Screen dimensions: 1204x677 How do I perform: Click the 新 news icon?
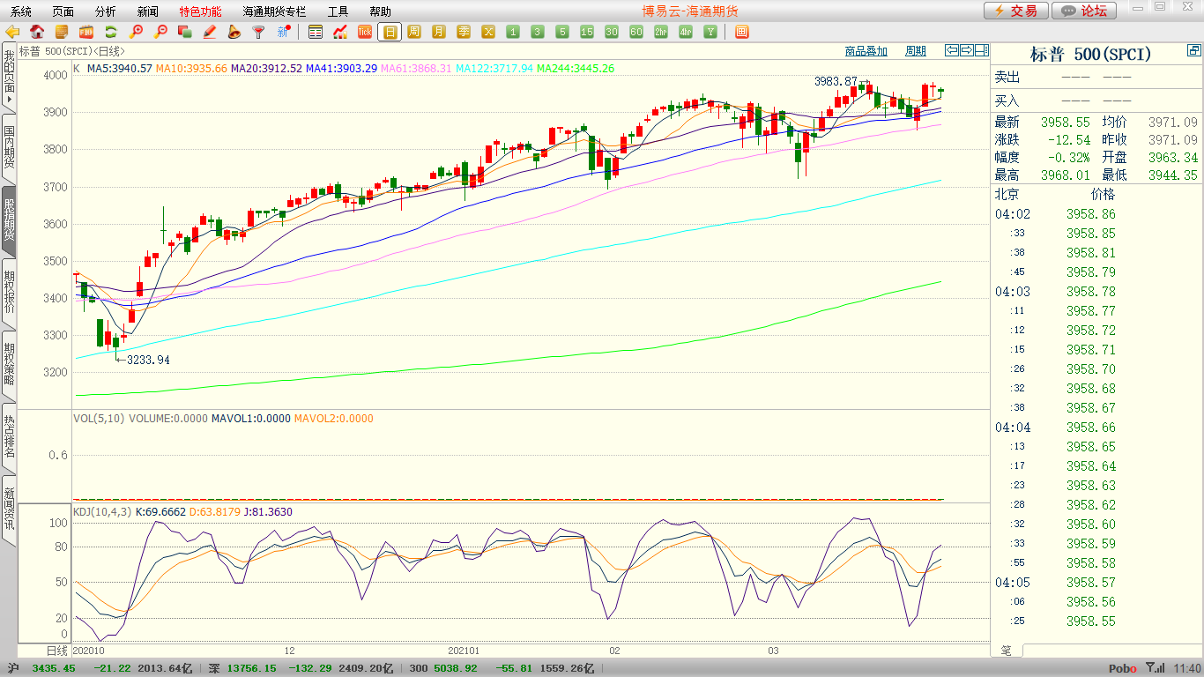pos(284,32)
